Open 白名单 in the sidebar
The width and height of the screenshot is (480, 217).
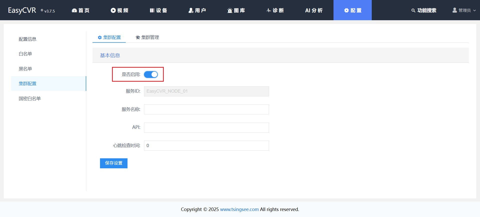[x=25, y=54]
